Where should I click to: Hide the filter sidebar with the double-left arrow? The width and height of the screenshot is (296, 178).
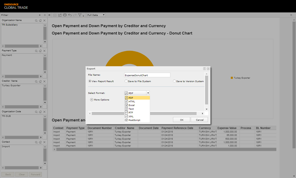(49, 15)
